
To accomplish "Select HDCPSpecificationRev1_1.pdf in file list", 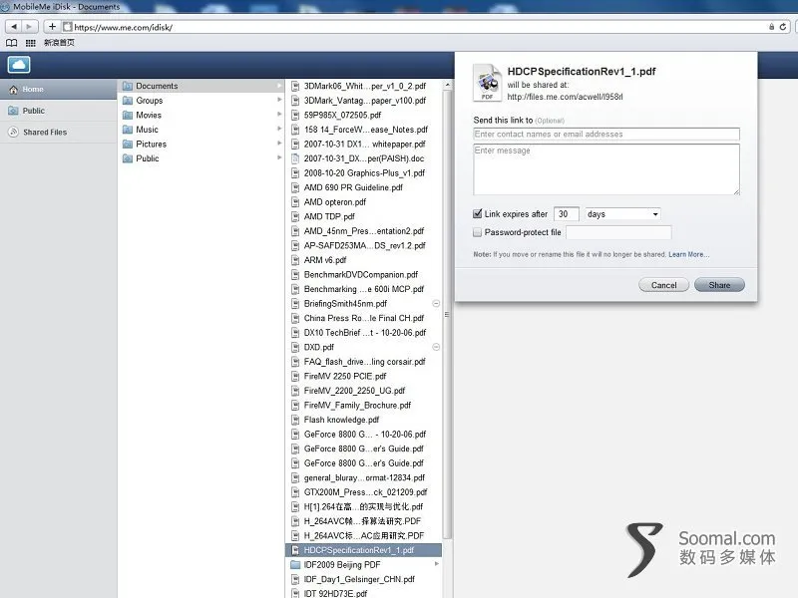I will [363, 550].
